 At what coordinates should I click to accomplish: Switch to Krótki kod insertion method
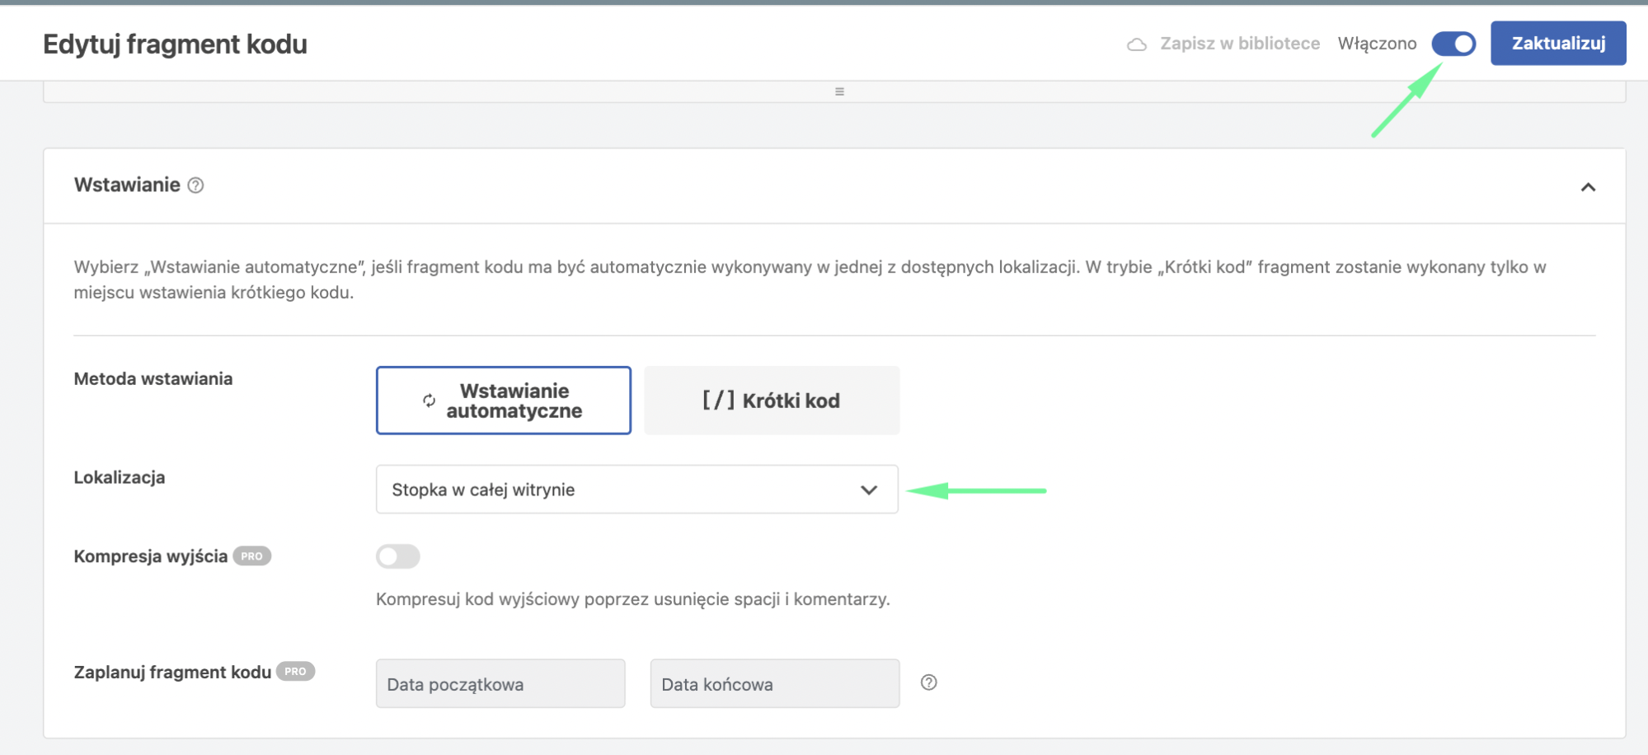772,401
